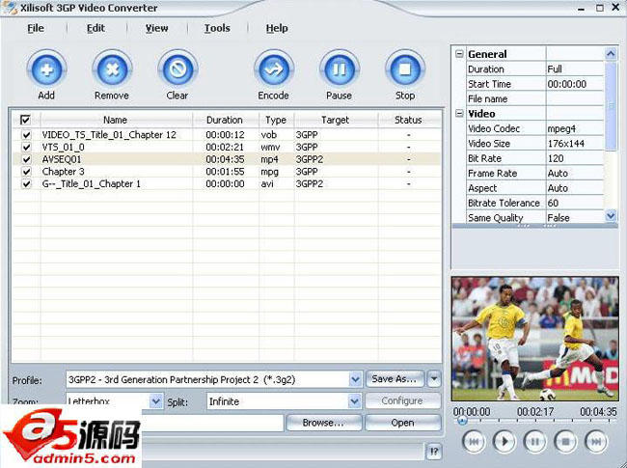Uncheck the Chapter 3 checkbox

(x=26, y=172)
